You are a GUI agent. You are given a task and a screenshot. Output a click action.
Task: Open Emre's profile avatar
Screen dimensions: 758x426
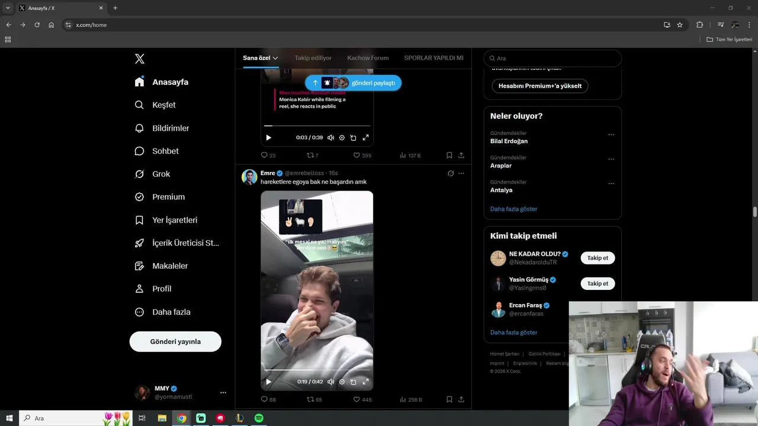249,177
